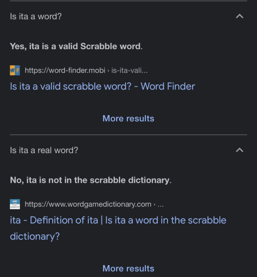Click the www.wordgamedictionary.com URL text

pyautogui.click(x=88, y=204)
